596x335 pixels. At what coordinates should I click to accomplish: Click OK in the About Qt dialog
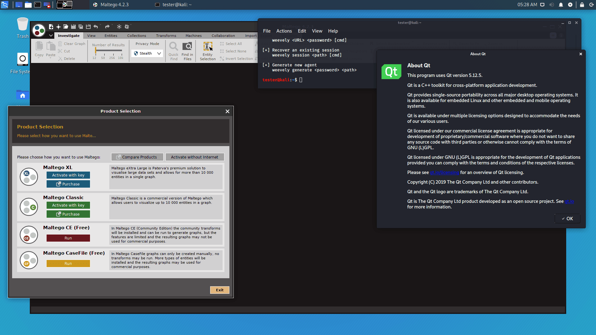tap(567, 218)
